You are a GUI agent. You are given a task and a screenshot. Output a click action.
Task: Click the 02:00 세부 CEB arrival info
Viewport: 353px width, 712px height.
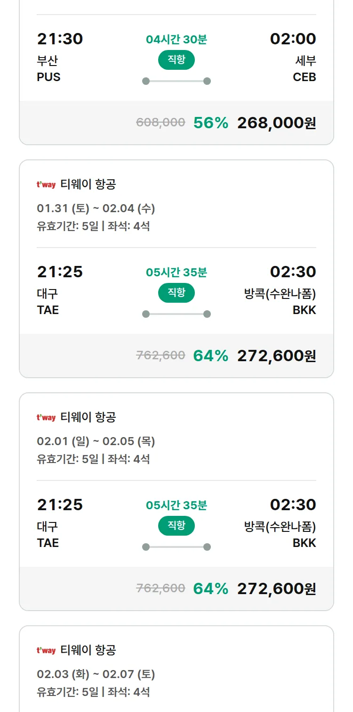point(293,57)
